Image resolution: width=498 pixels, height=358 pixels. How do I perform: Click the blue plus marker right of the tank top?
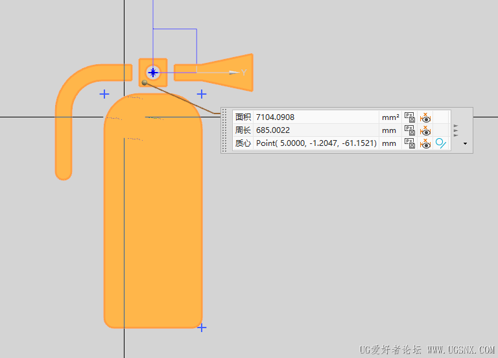coord(202,94)
